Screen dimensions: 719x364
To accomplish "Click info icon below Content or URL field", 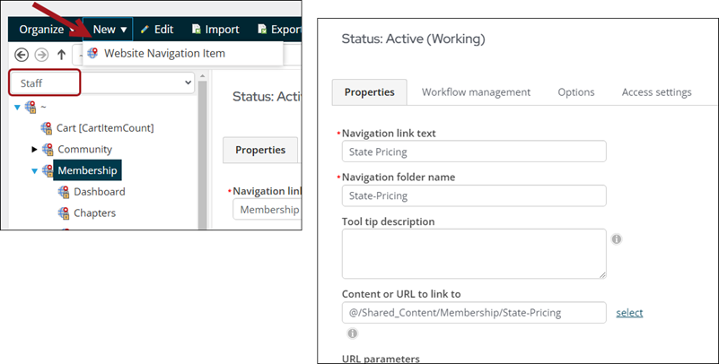I will (352, 334).
